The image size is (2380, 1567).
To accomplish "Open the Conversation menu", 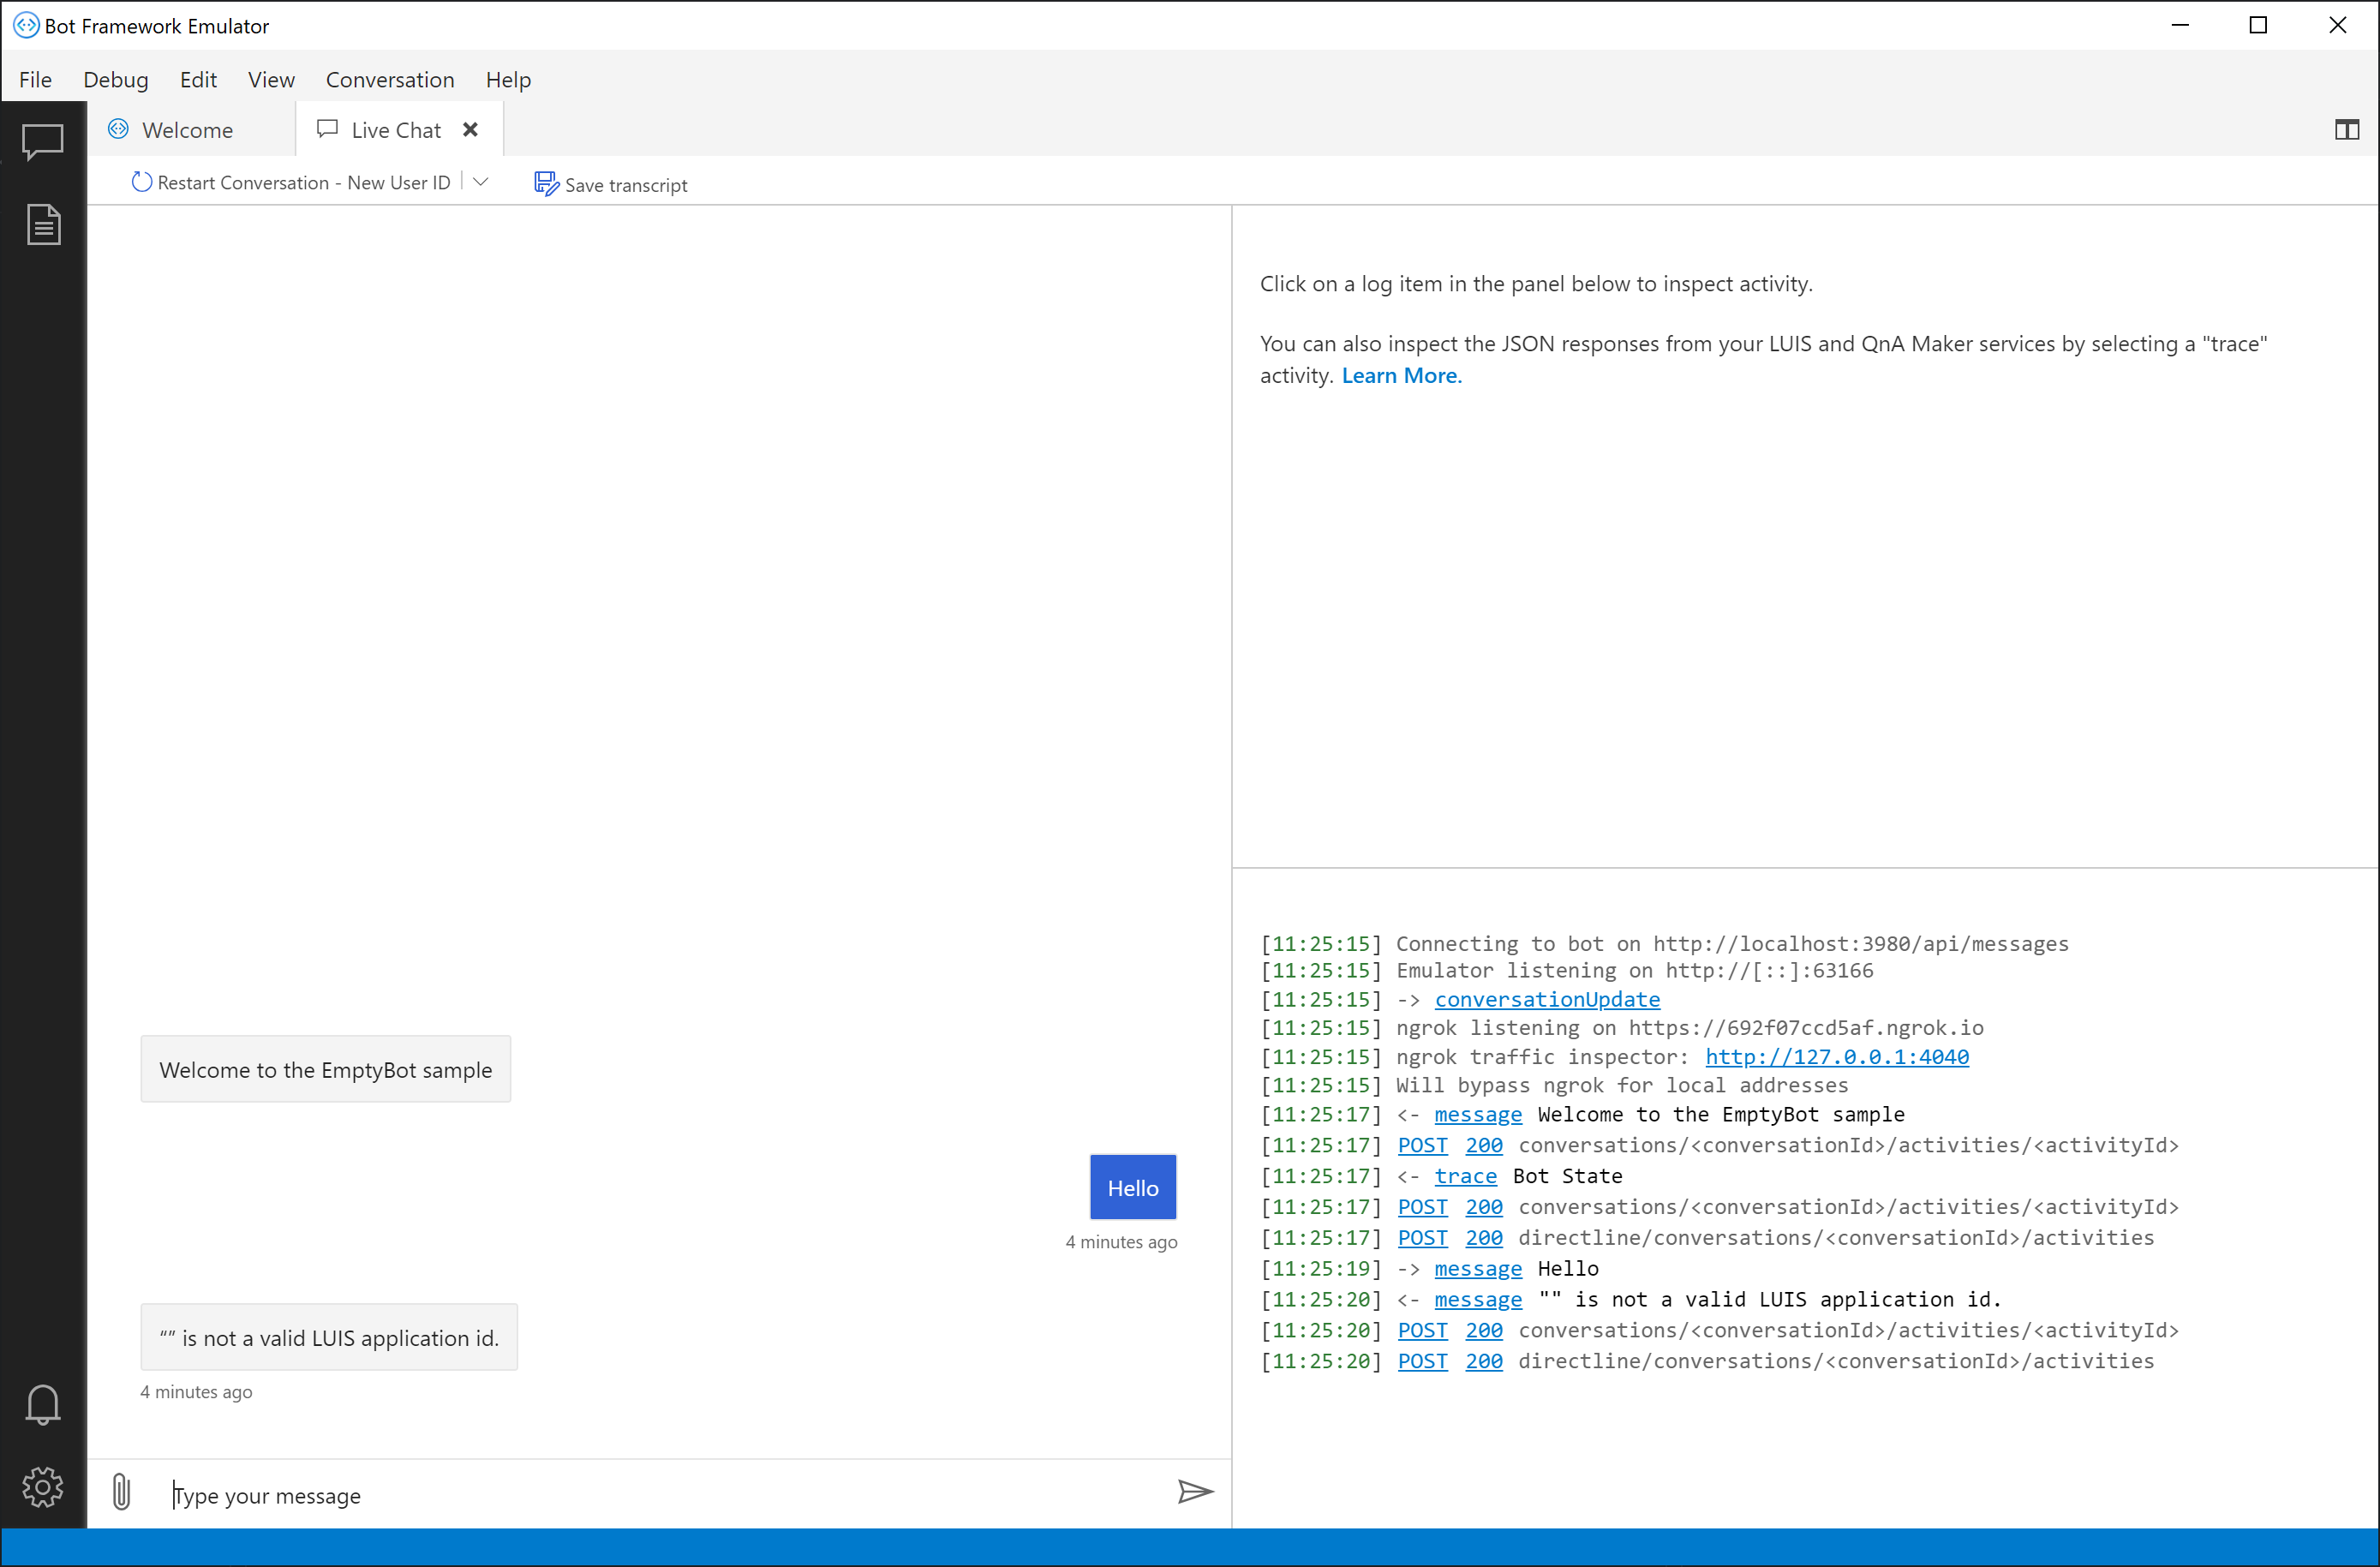I will (390, 80).
